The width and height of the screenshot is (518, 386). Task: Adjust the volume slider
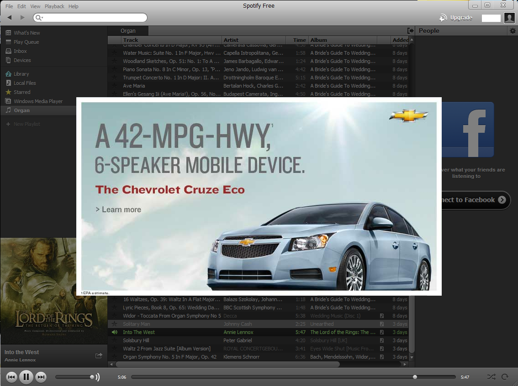(x=74, y=377)
